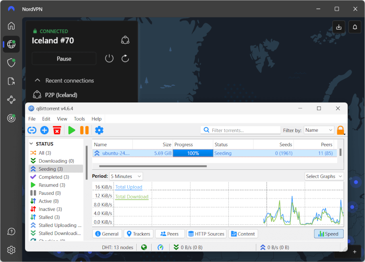The image size is (365, 262).
Task: Click the disconnect power icon in NordVPN
Action: pyautogui.click(x=109, y=58)
